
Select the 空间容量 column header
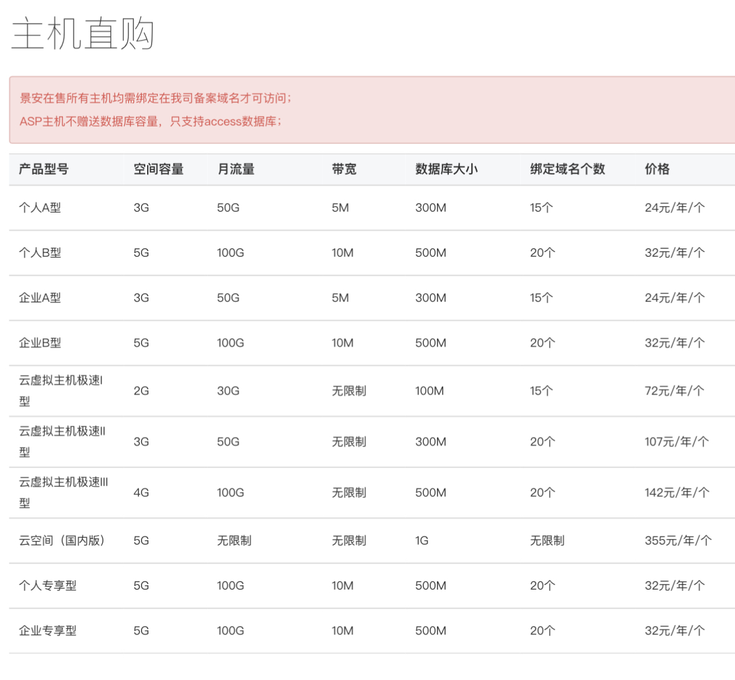click(158, 169)
